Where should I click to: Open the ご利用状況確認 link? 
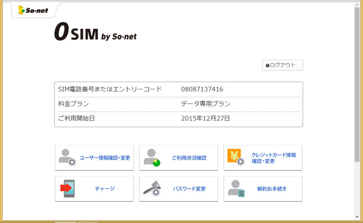tap(189, 158)
